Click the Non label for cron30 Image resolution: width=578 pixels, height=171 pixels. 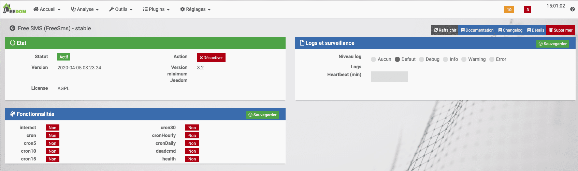tap(192, 127)
